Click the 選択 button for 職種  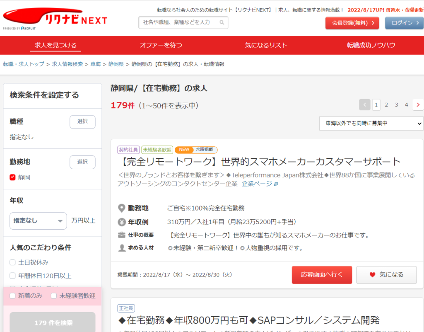tap(82, 122)
